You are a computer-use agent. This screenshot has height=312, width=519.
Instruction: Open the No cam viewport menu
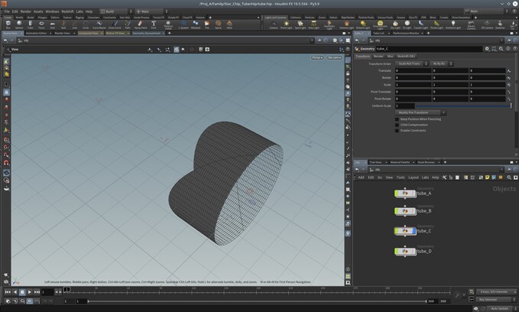click(x=334, y=57)
